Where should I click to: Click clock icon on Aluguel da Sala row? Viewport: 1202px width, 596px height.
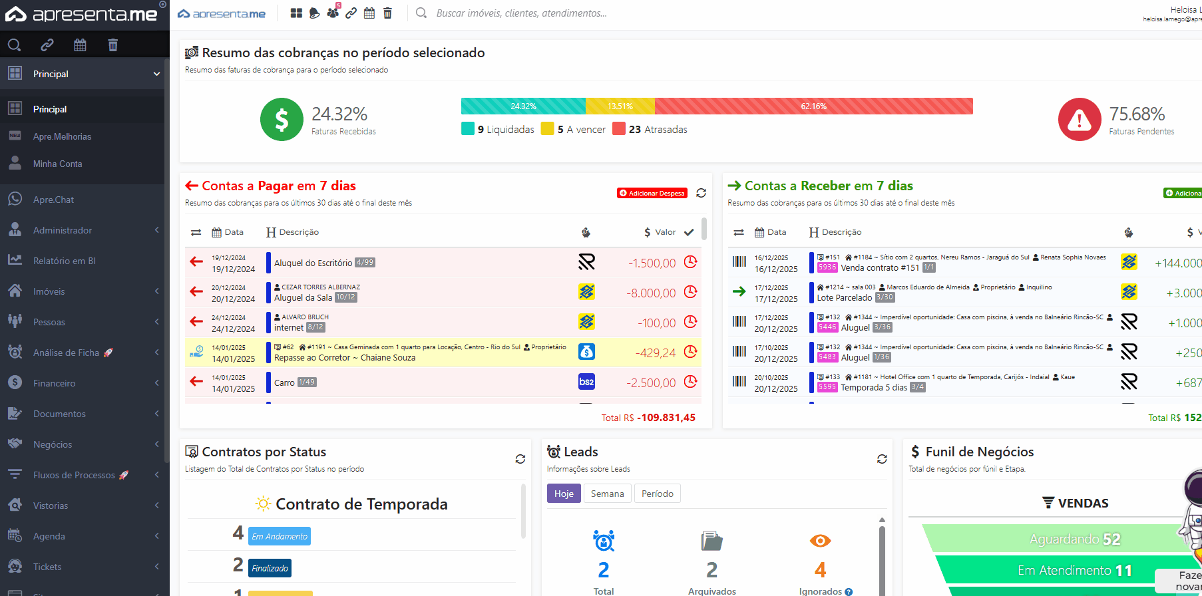pyautogui.click(x=691, y=292)
